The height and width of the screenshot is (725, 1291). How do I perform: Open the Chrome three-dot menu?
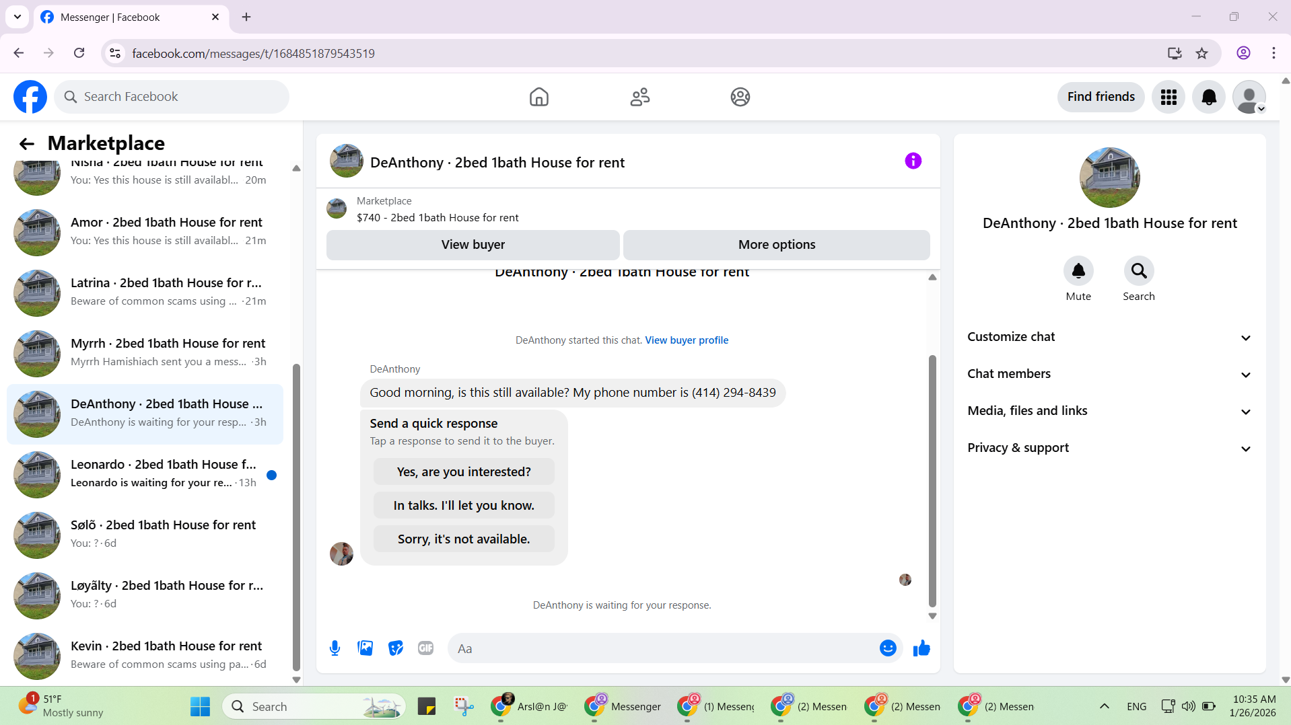[x=1273, y=53]
